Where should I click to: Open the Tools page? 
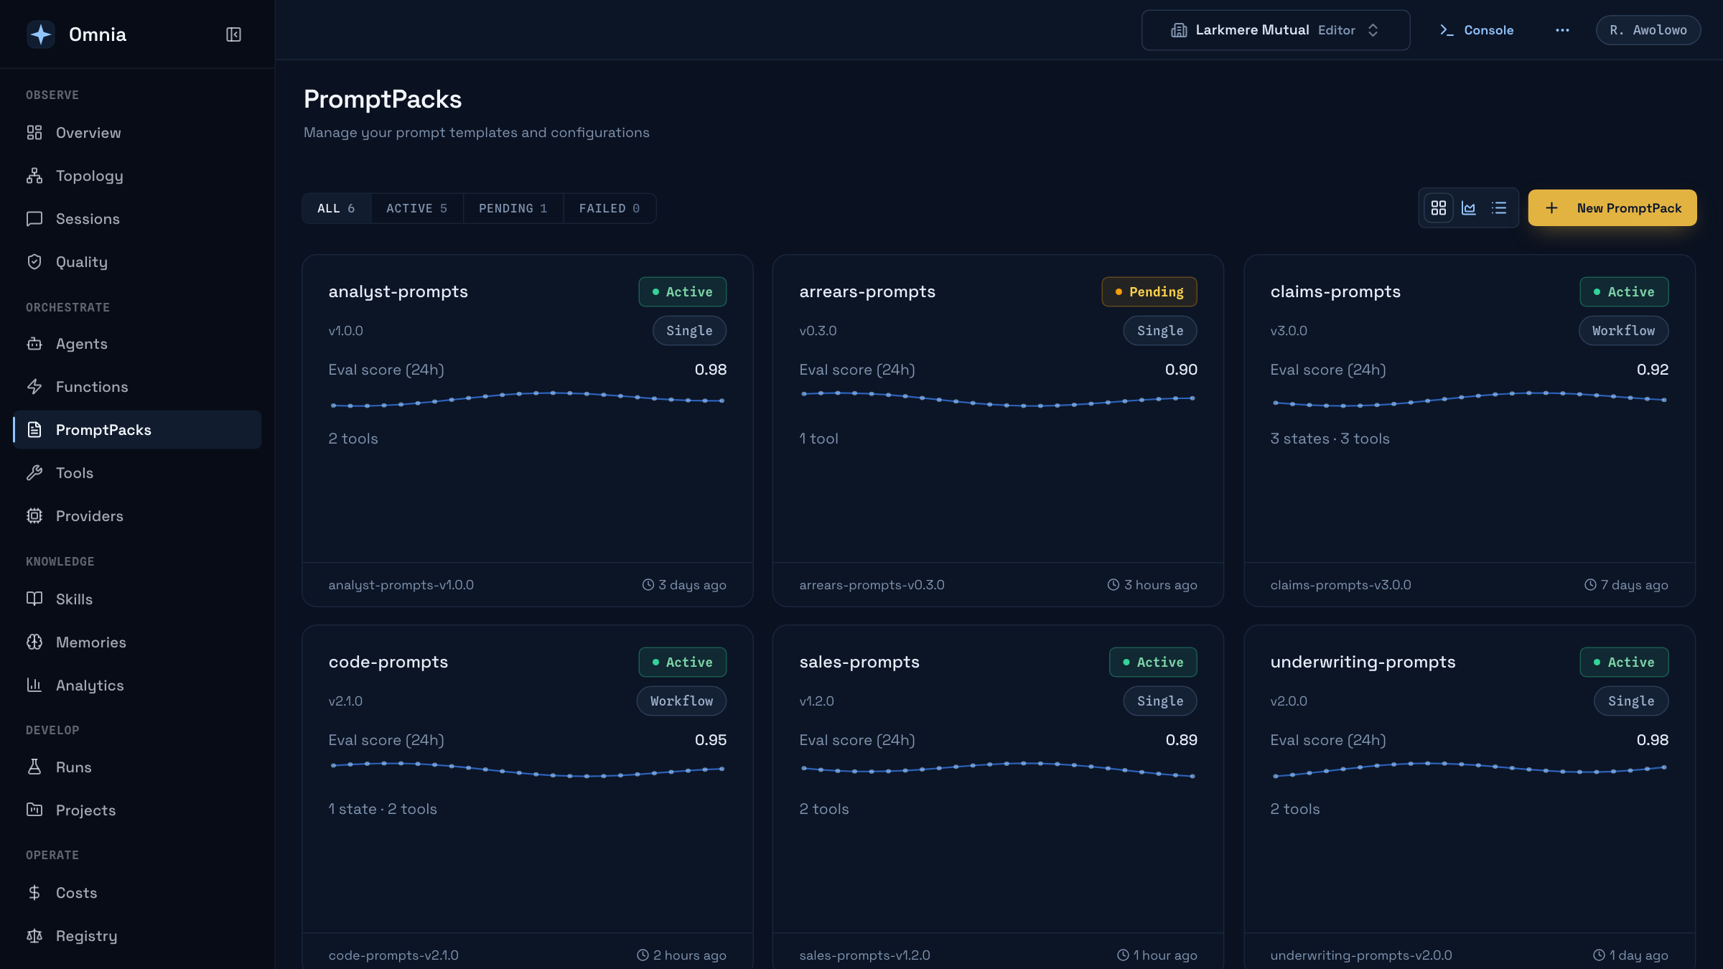tap(137, 473)
